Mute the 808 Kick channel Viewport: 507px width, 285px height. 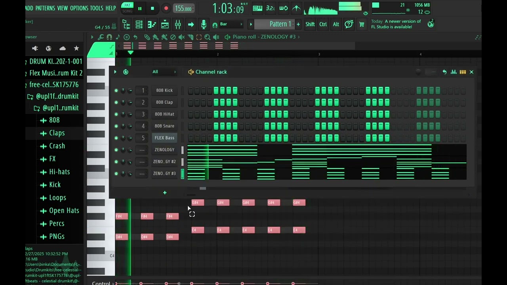(x=116, y=91)
